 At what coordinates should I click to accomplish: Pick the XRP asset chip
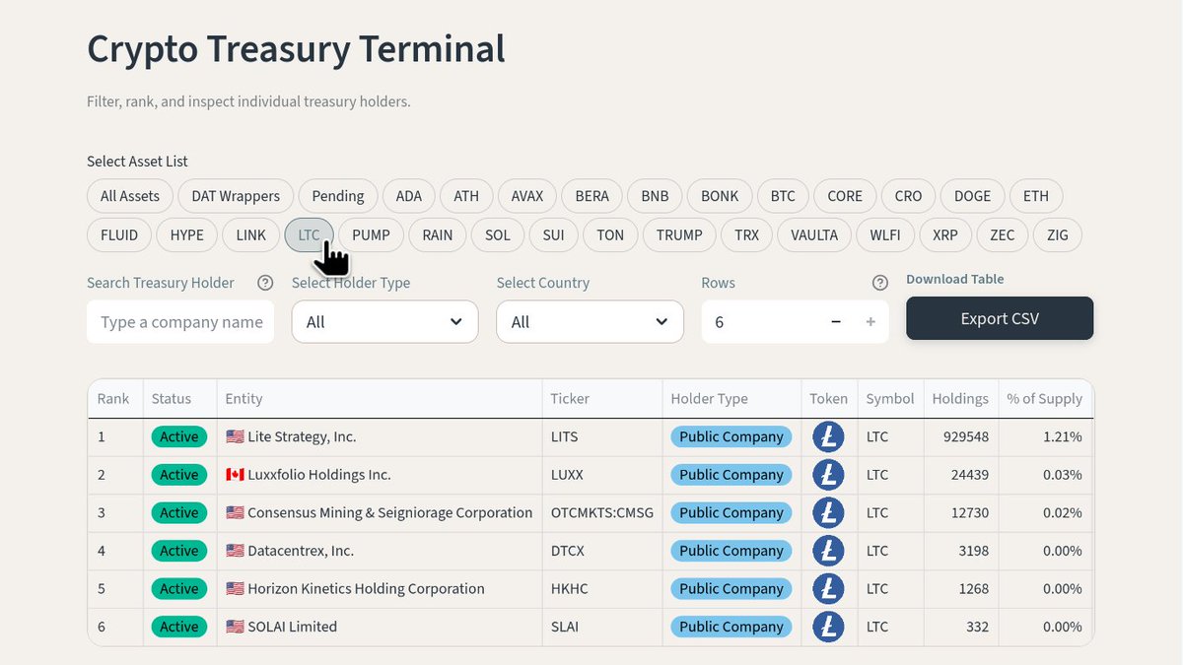click(x=945, y=235)
